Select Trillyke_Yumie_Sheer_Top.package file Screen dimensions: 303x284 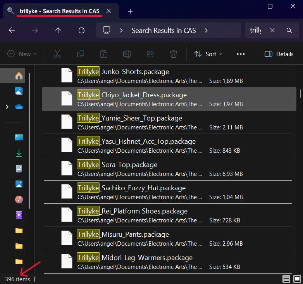(169, 122)
